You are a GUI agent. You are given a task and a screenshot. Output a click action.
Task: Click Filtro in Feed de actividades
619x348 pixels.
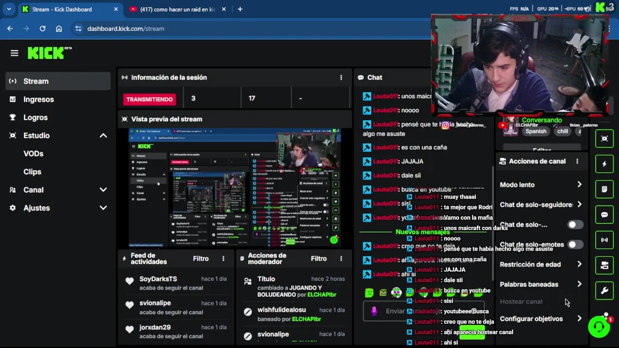click(201, 259)
